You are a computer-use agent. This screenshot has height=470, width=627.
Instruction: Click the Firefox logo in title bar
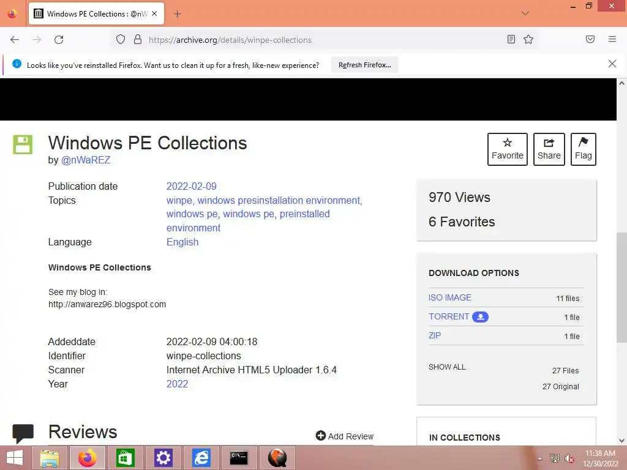click(x=12, y=13)
